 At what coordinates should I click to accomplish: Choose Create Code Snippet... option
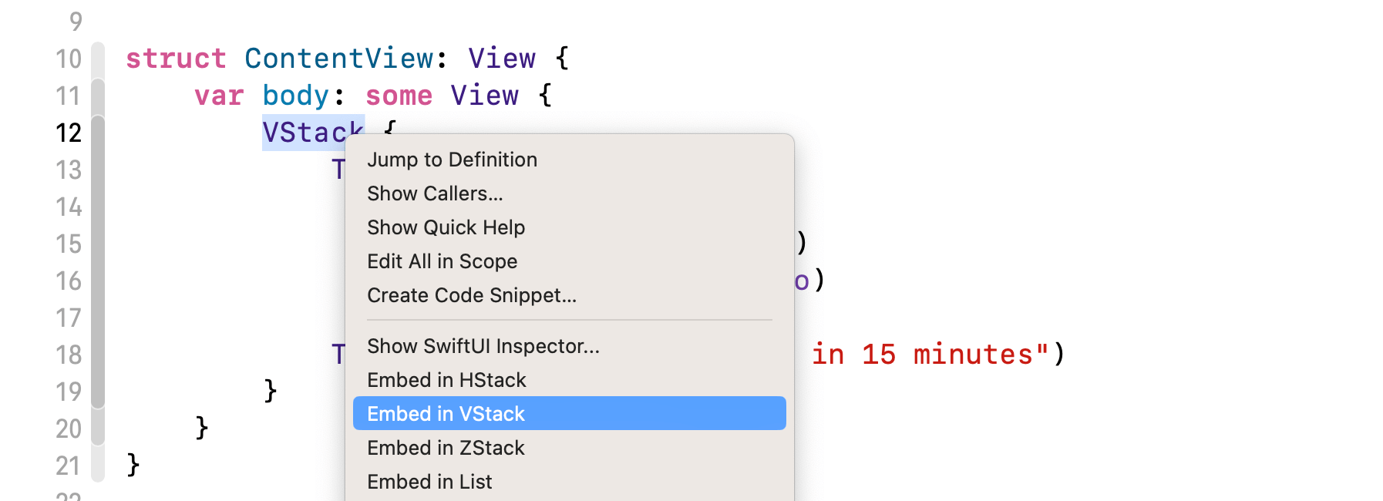coord(471,295)
